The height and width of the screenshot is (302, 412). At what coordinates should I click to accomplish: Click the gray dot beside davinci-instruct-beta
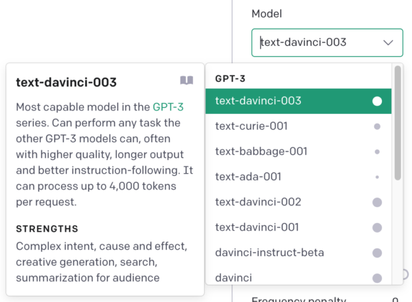(377, 253)
